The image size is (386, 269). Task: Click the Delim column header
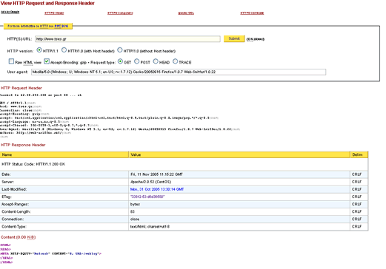pyautogui.click(x=359, y=154)
